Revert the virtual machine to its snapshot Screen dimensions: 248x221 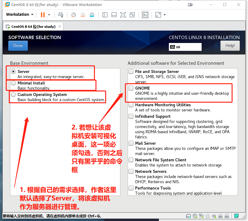83,15
